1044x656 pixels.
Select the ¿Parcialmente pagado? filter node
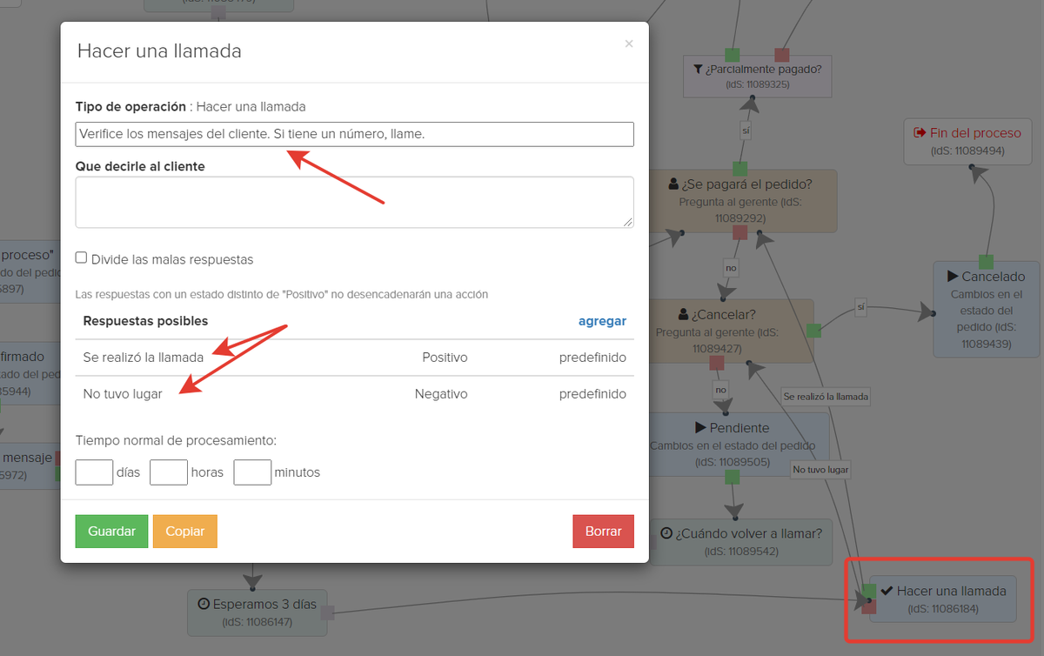point(758,77)
